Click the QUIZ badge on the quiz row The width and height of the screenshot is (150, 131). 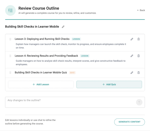click(72, 73)
